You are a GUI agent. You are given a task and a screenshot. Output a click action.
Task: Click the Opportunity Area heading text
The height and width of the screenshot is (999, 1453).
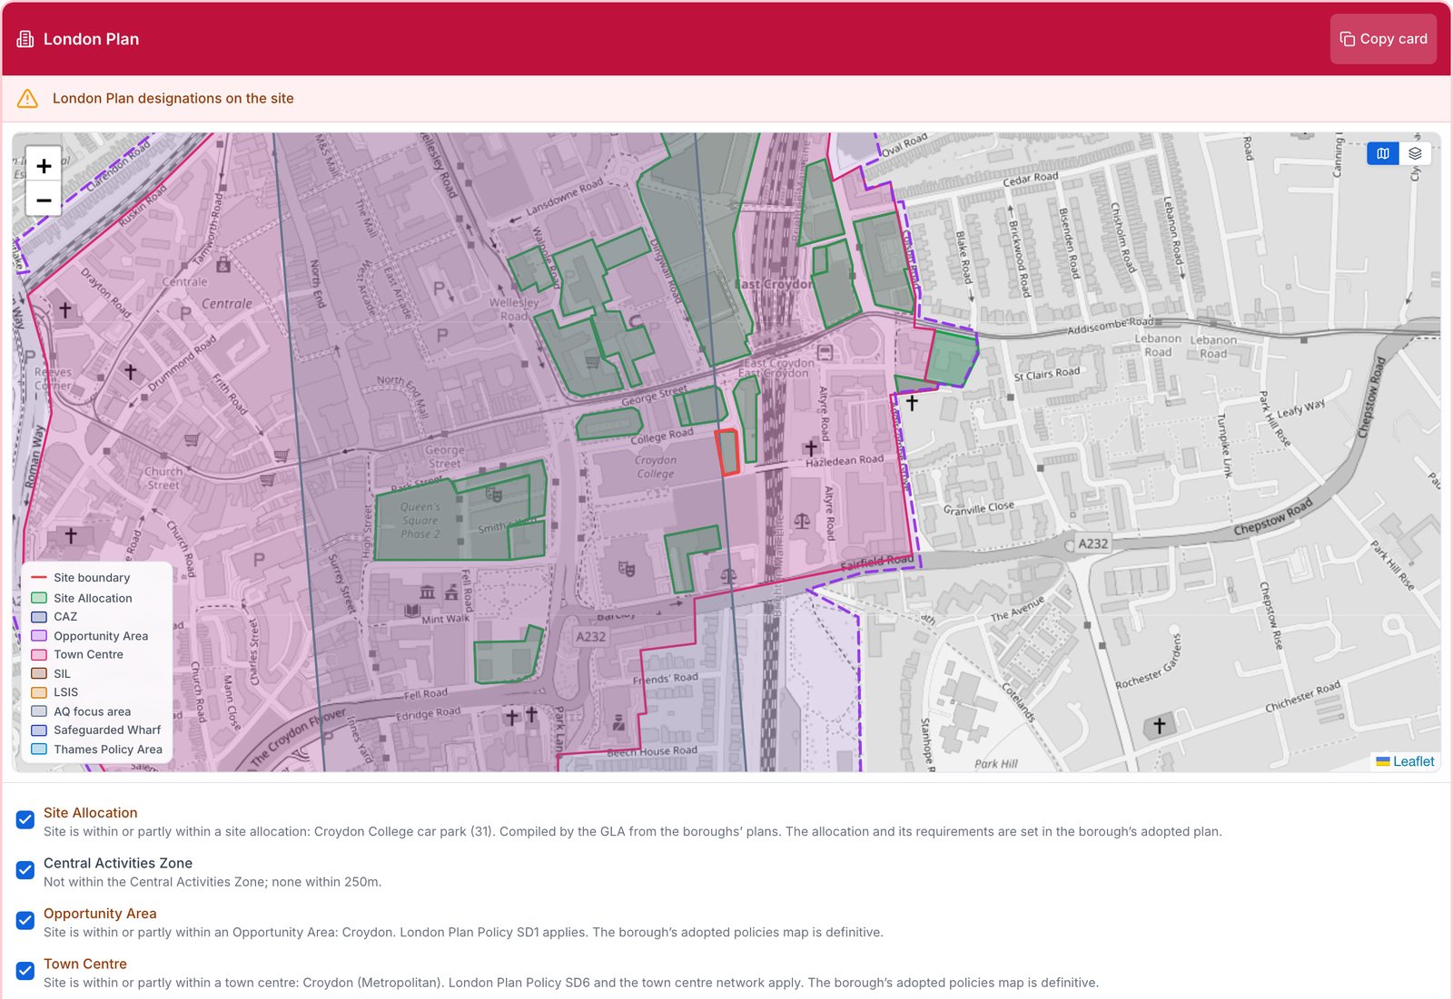coord(100,914)
